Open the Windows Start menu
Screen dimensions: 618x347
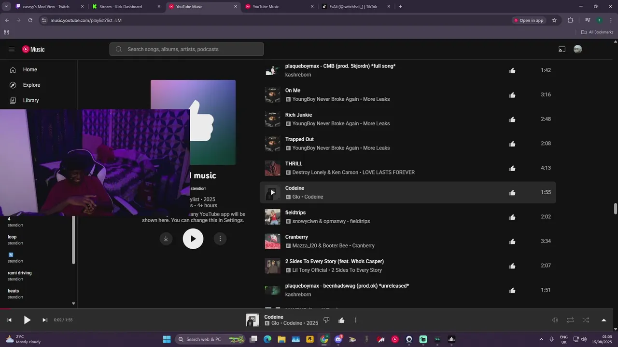[x=167, y=339]
